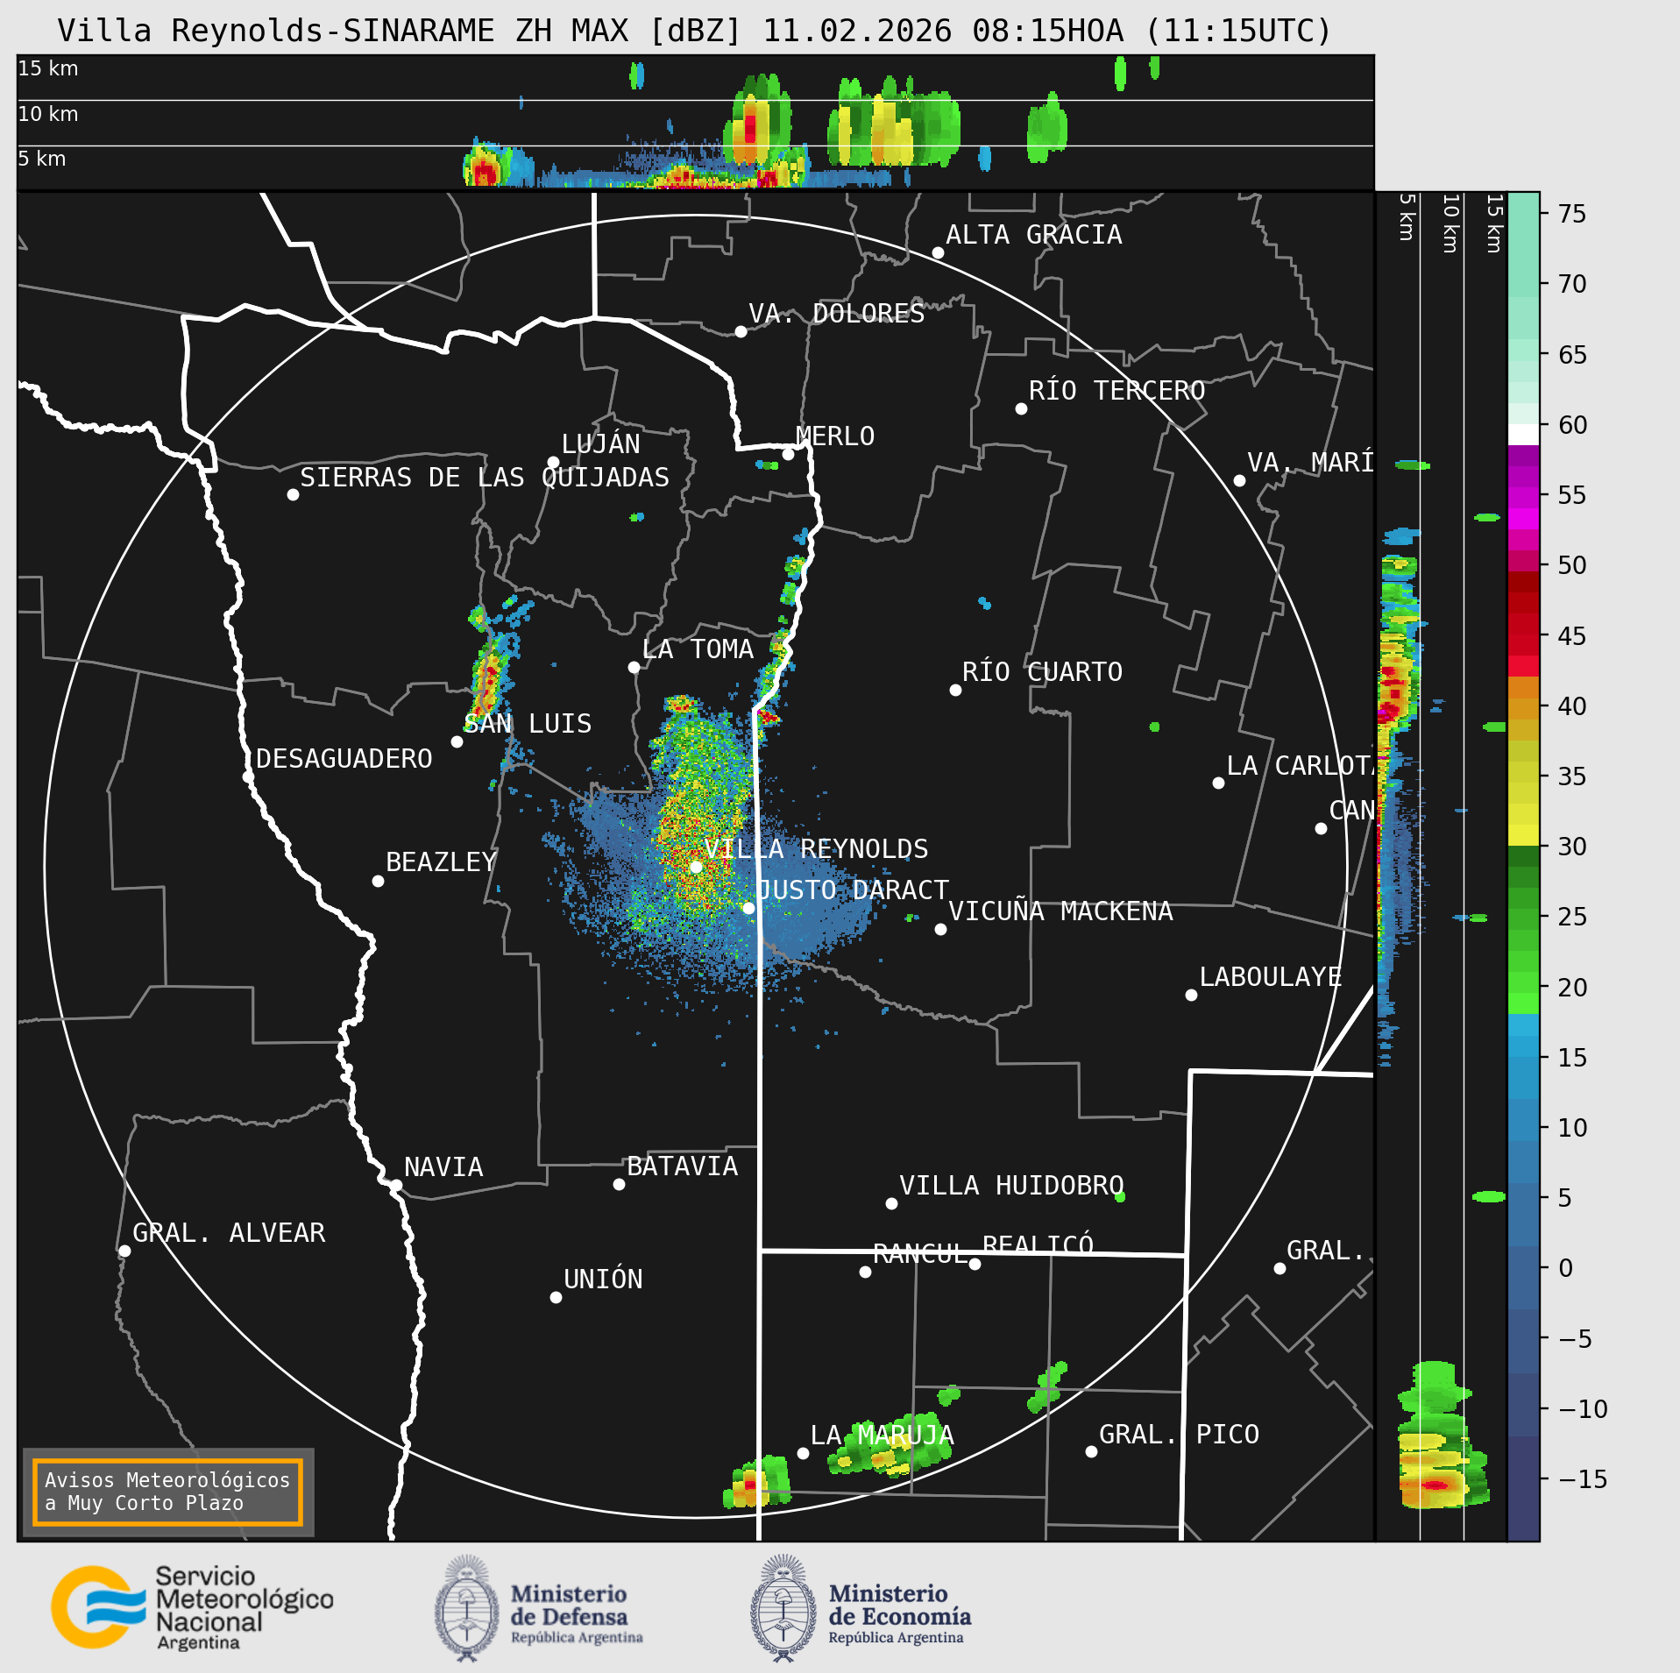The image size is (1680, 1673).
Task: Click the Servicio Meteorológico Nacional logo
Action: click(193, 1608)
